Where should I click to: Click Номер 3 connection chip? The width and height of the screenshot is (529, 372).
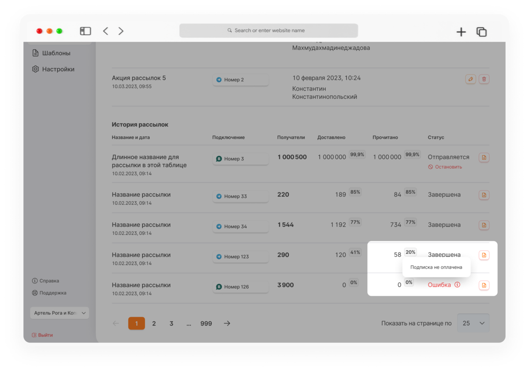[241, 159]
